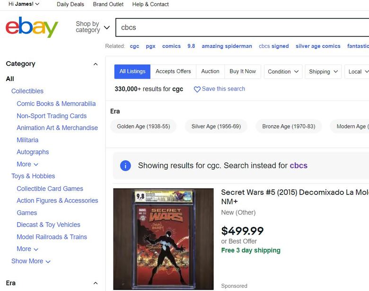Open the Hi James account dropdown
This screenshot has height=291, width=369.
coord(24,4)
